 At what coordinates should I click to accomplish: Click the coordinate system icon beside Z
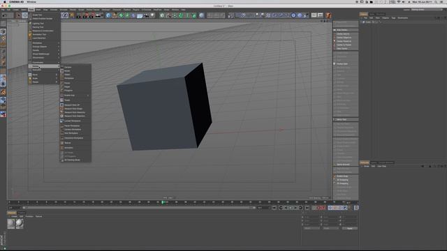pos(71,15)
